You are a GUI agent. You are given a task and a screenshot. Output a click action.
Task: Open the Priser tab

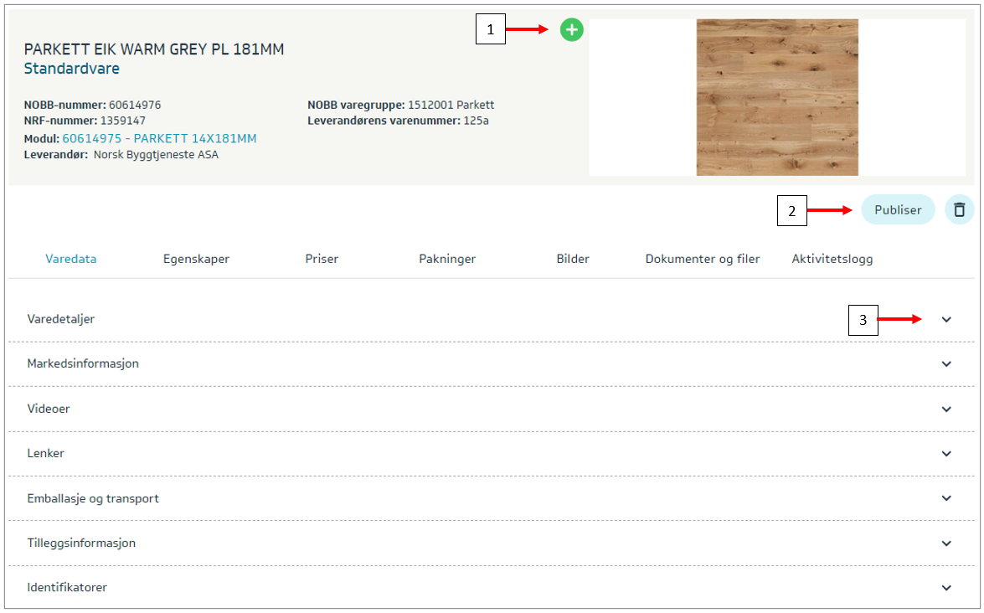click(x=322, y=259)
